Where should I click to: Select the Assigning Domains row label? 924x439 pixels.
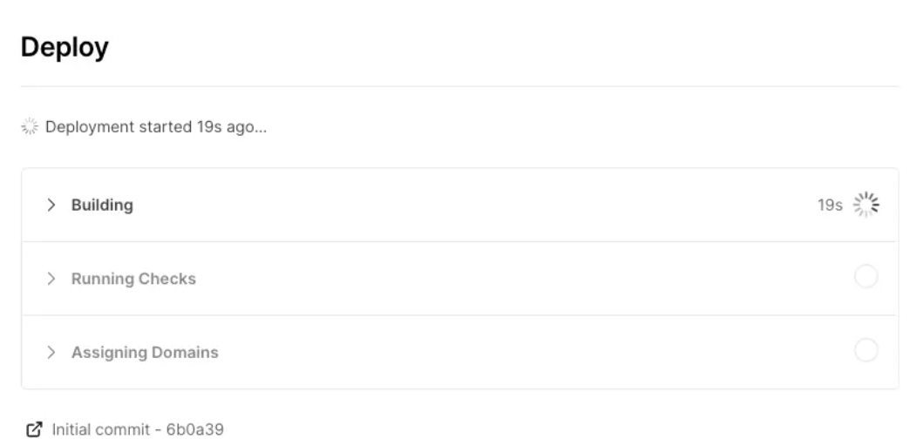pos(145,352)
